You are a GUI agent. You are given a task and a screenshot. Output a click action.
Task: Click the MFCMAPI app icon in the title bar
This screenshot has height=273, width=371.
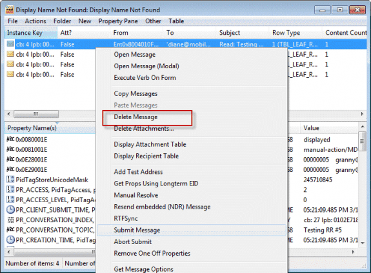(x=10, y=10)
